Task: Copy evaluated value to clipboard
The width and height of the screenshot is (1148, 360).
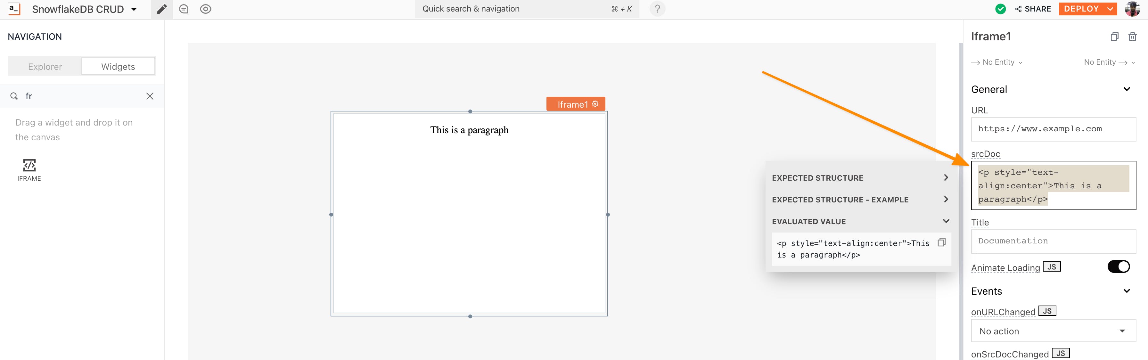Action: 941,242
